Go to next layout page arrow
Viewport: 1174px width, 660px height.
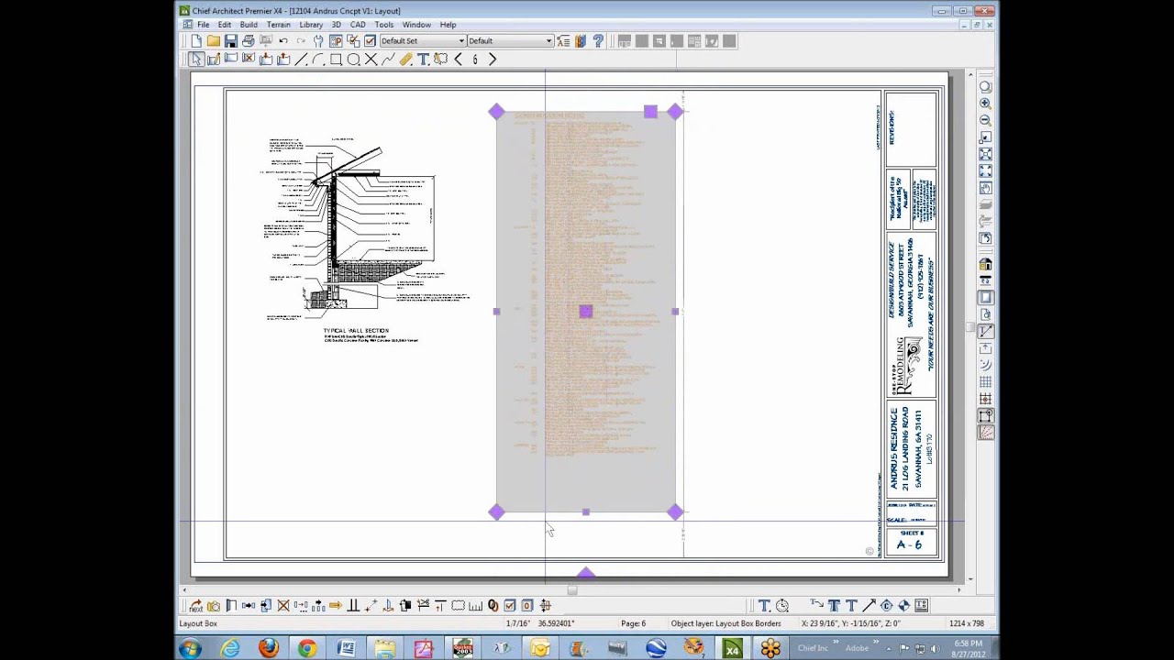(x=493, y=60)
